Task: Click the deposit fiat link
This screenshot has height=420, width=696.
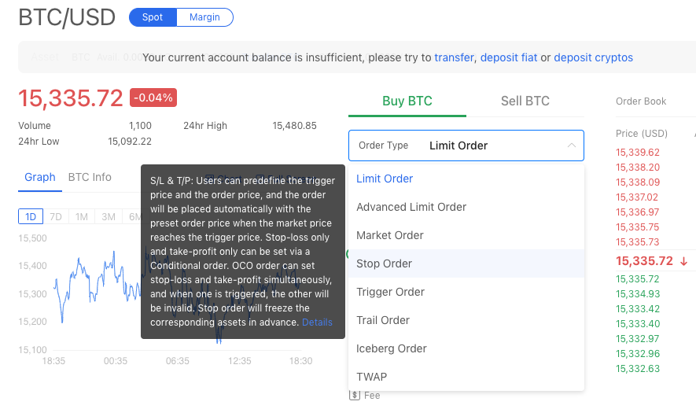Action: (509, 57)
